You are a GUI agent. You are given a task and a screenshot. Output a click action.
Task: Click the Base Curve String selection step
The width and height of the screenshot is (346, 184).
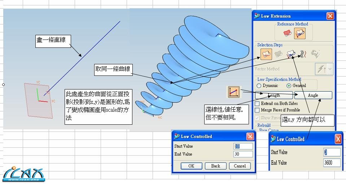266,54
